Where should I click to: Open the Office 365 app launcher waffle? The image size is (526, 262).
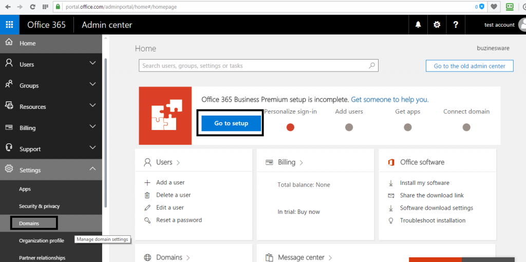pos(9,25)
